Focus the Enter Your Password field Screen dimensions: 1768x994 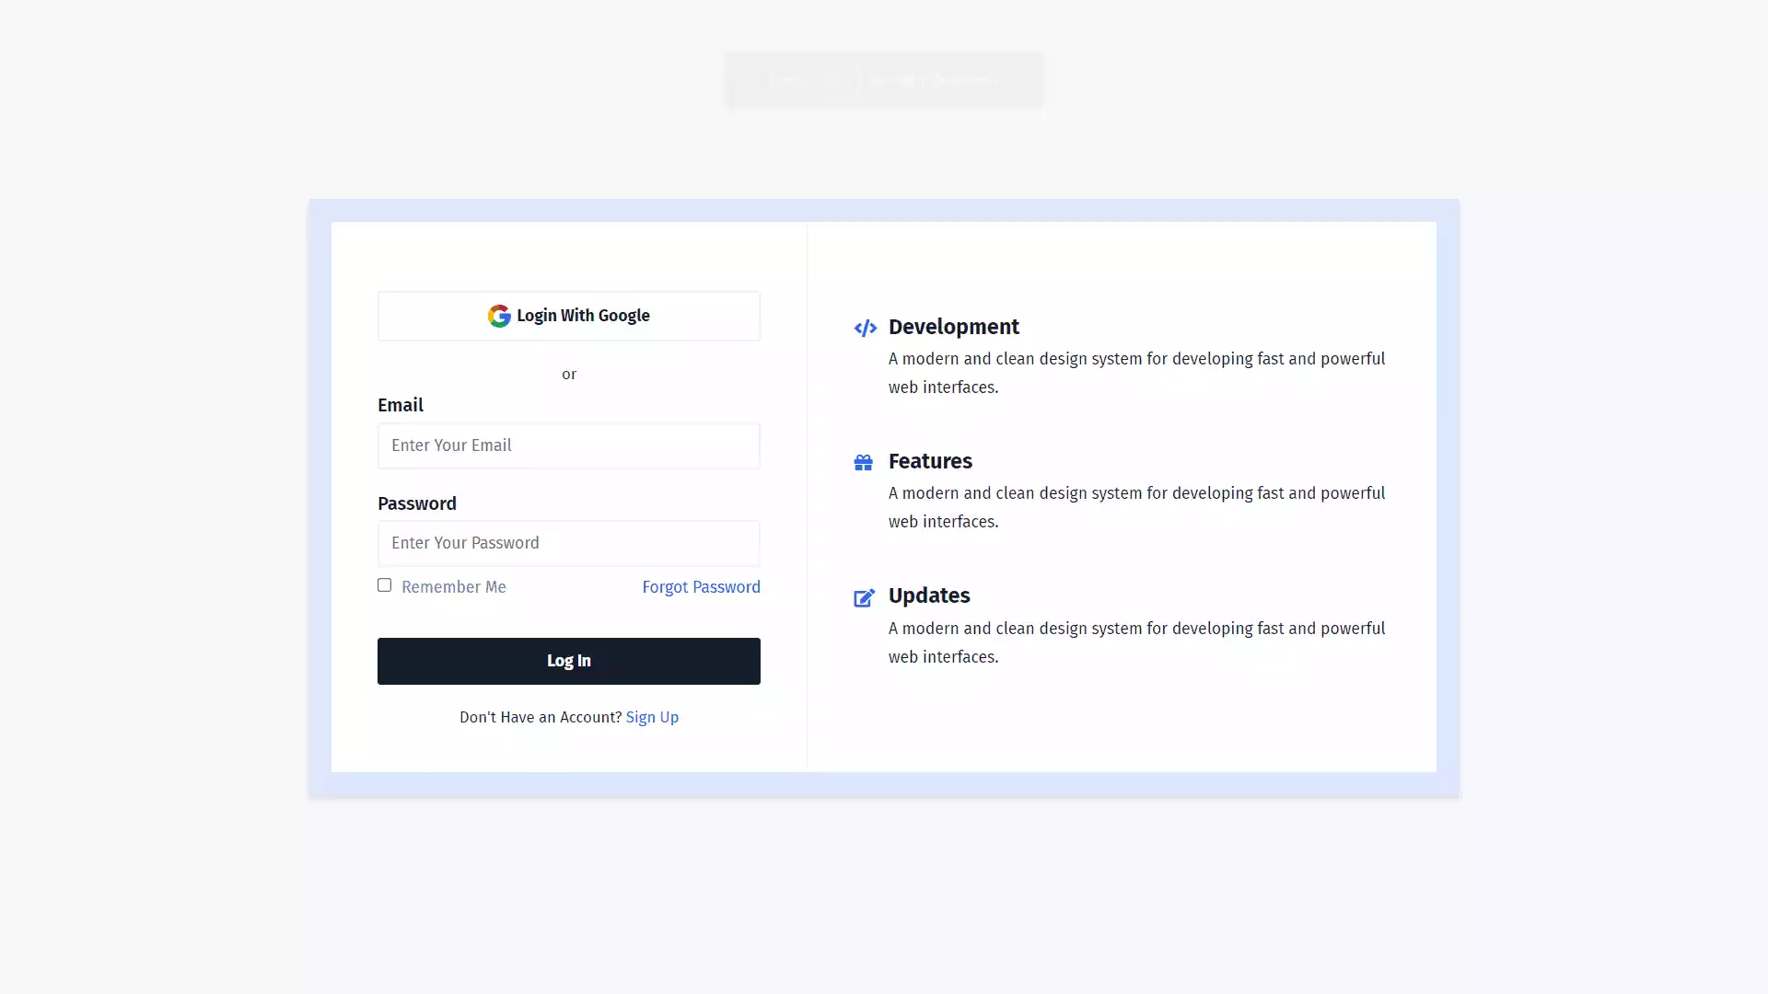pos(568,543)
